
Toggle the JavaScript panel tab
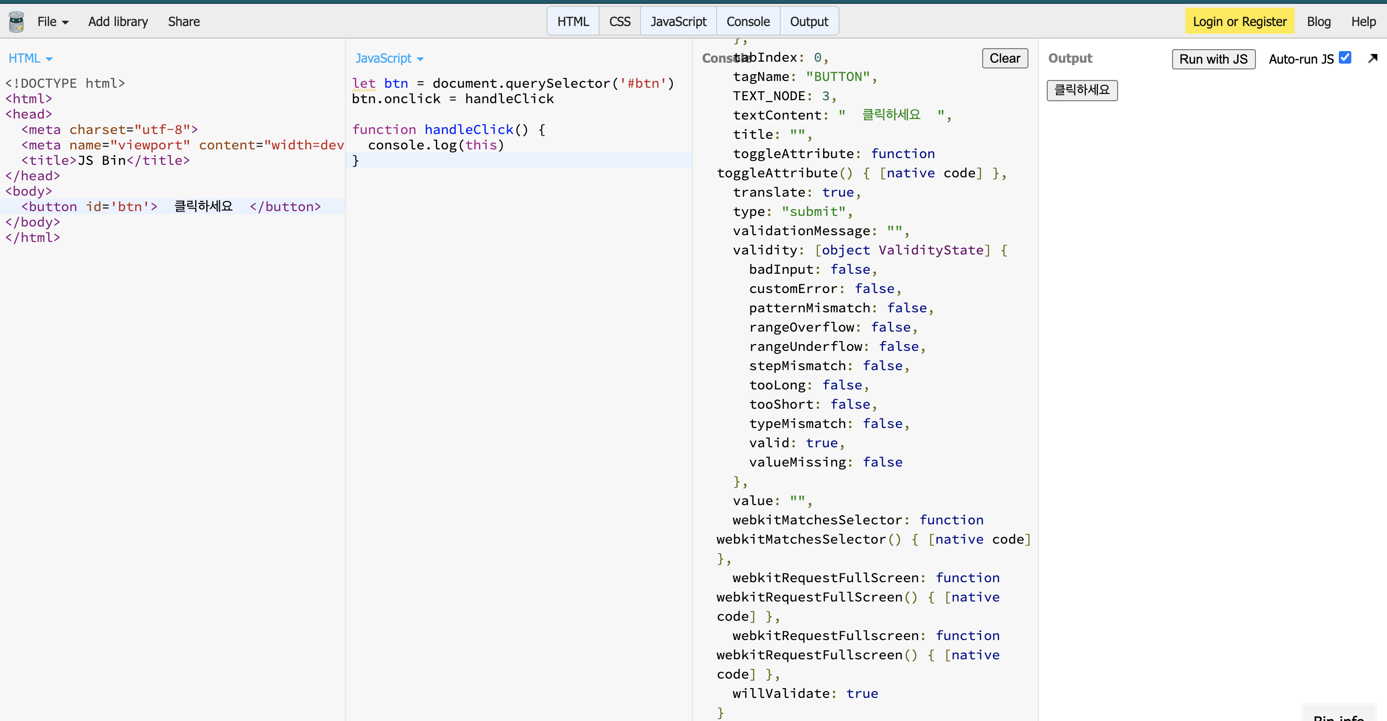678,22
